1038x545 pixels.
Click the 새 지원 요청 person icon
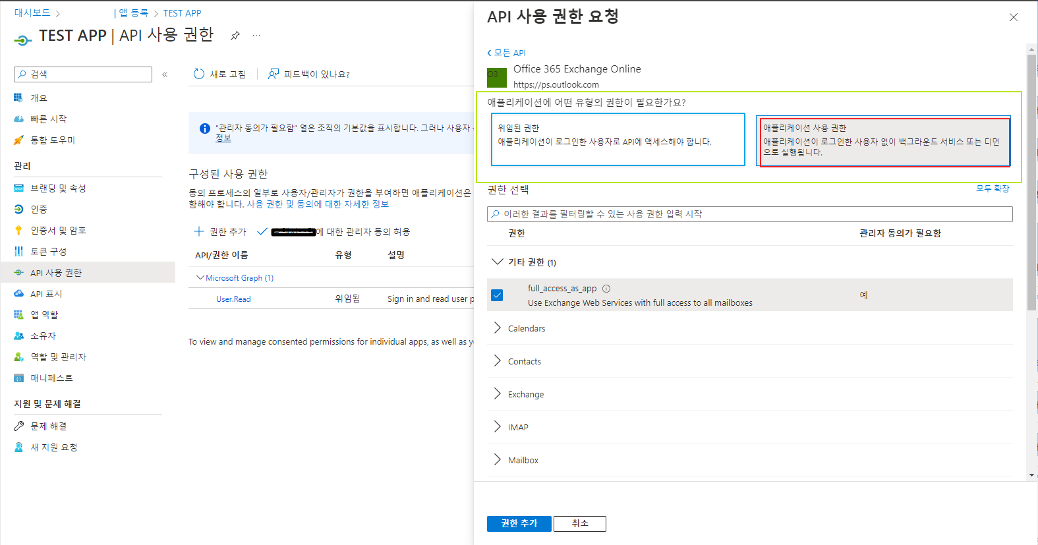18,447
